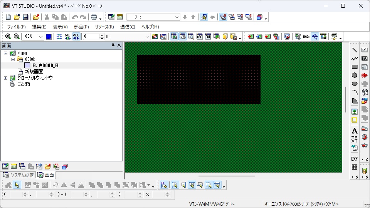
Task: Collapse the 画面 tree root node
Action: pos(6,53)
